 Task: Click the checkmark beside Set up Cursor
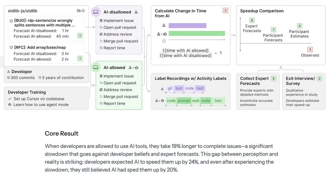tap(10, 99)
